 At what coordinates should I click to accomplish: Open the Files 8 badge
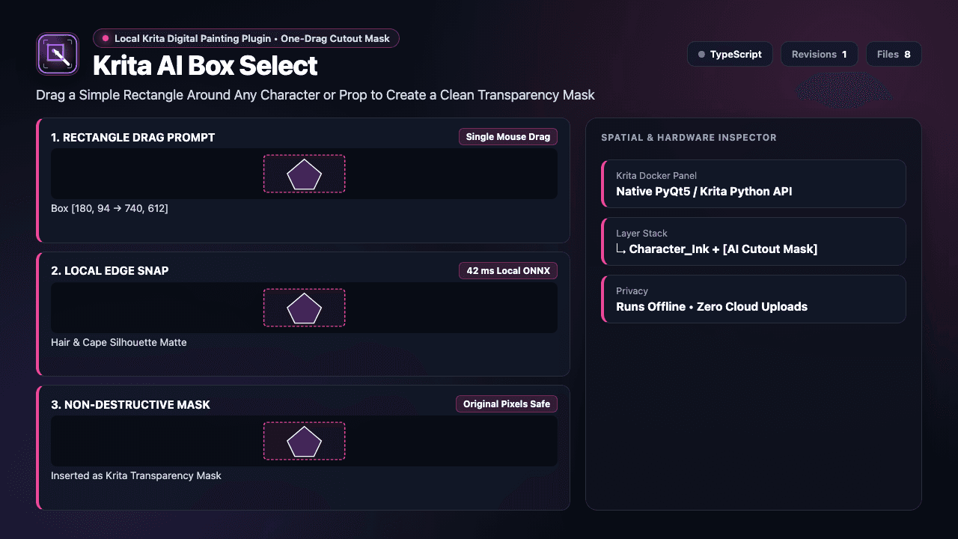pos(894,54)
